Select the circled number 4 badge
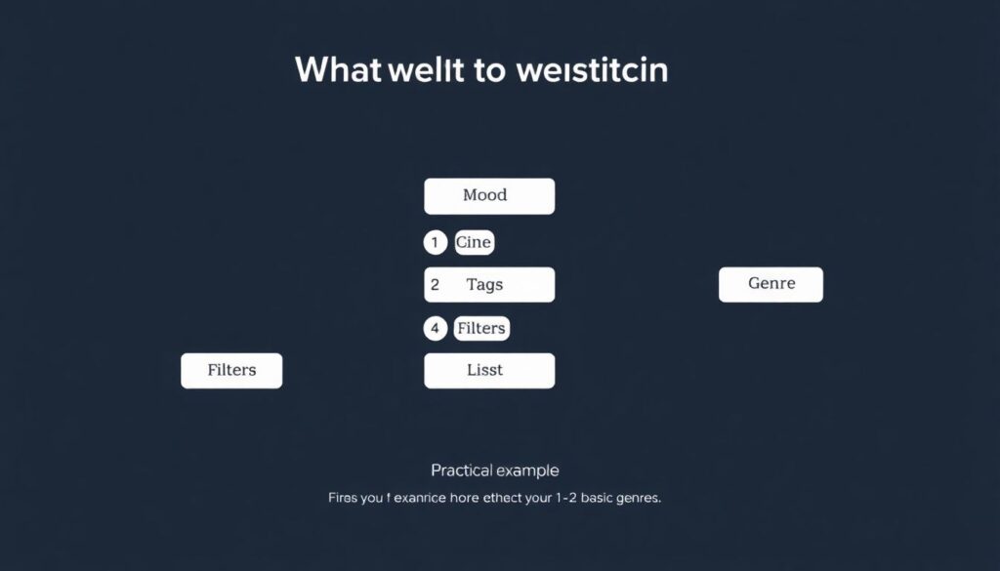Viewport: 1000px width, 571px height. click(435, 328)
